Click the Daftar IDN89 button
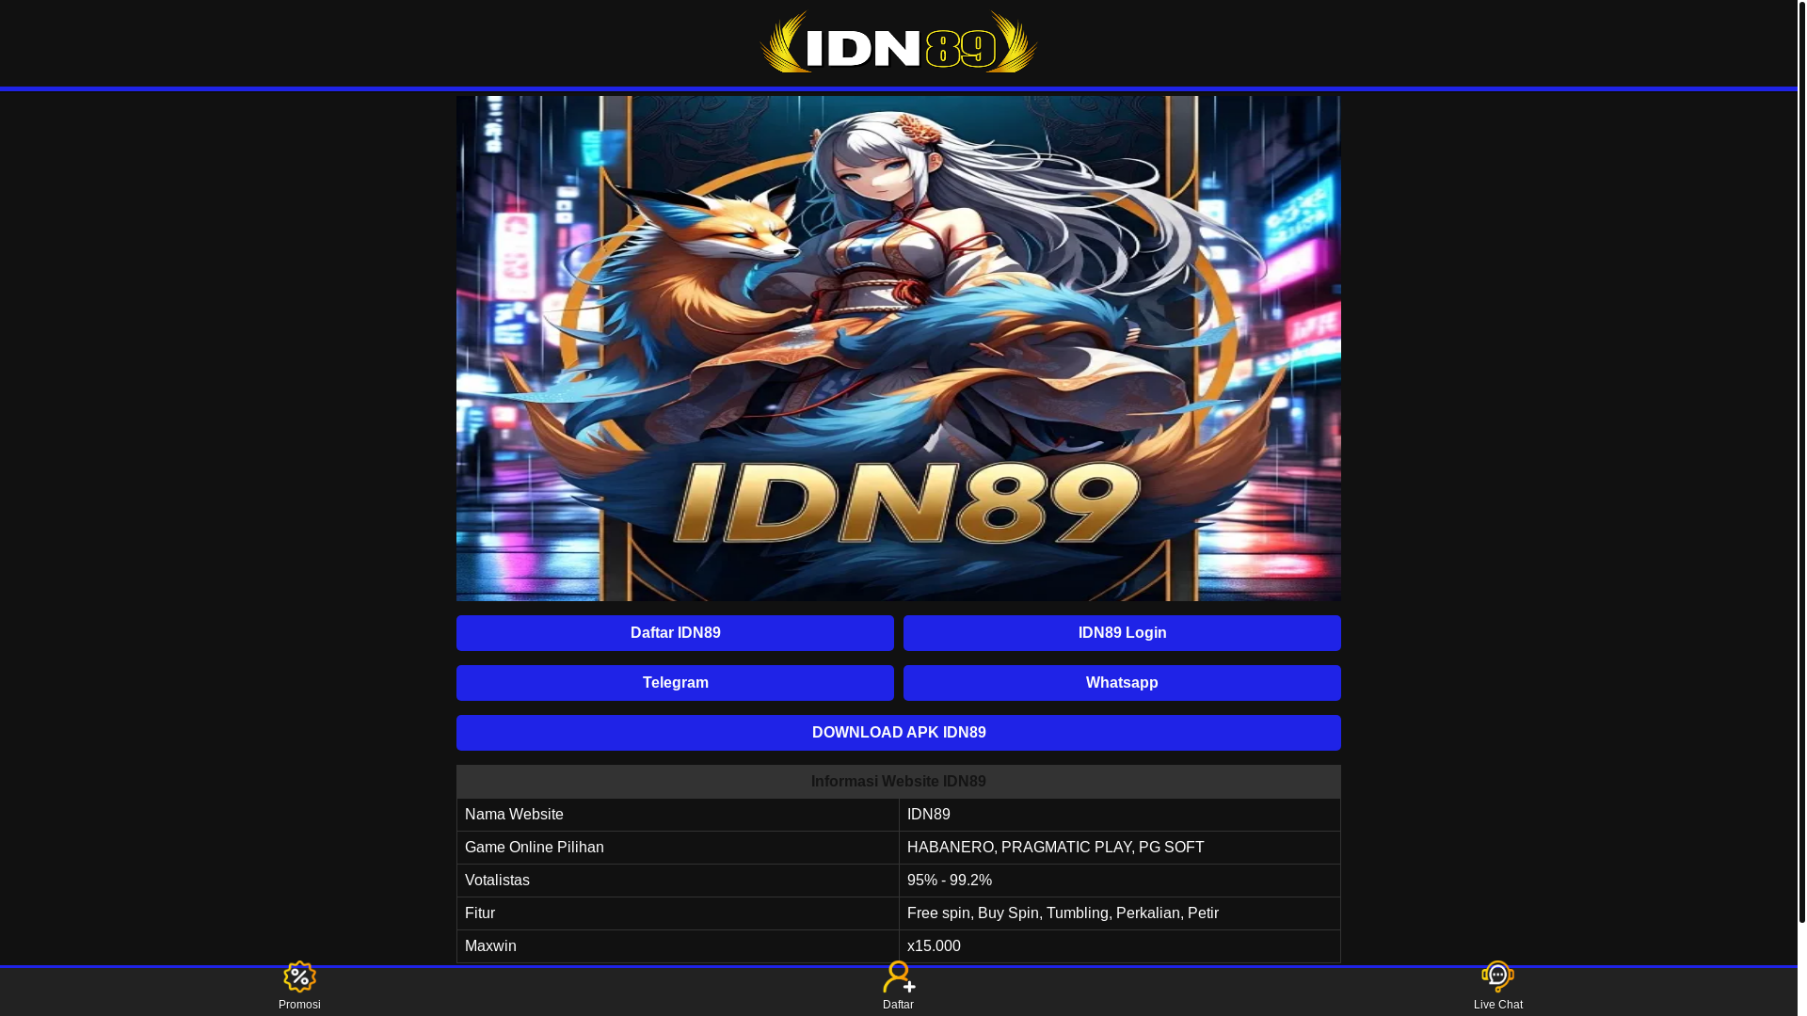1807x1016 pixels. [x=675, y=633]
